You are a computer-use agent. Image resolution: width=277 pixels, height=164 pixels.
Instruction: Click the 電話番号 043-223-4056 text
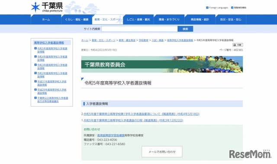click(x=100, y=140)
